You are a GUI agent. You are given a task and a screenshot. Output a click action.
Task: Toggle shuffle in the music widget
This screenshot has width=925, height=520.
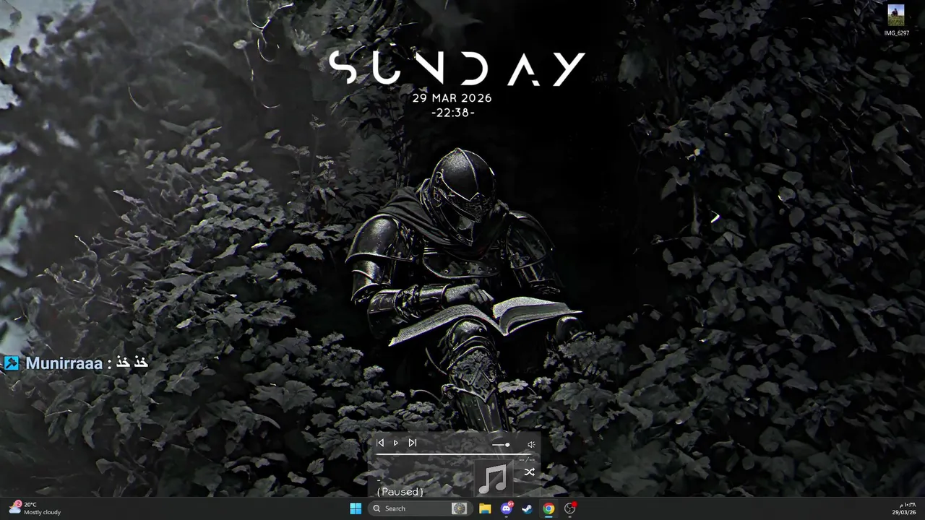click(529, 472)
